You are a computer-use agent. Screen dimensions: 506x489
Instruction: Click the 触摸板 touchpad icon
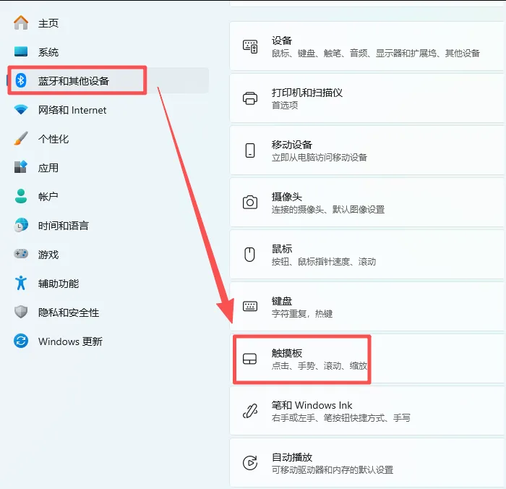click(250, 359)
